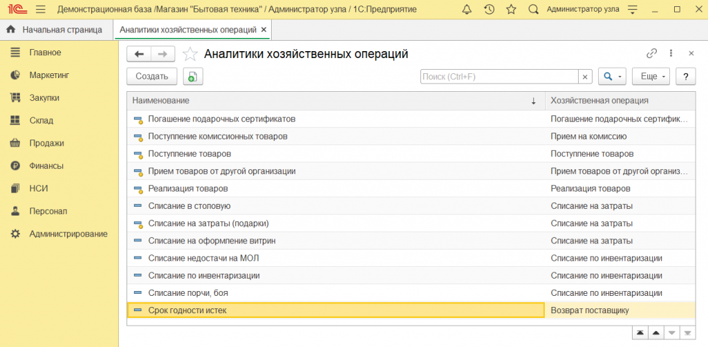708x347 pixels.
Task: Open the Администрирование section
Action: 68,234
